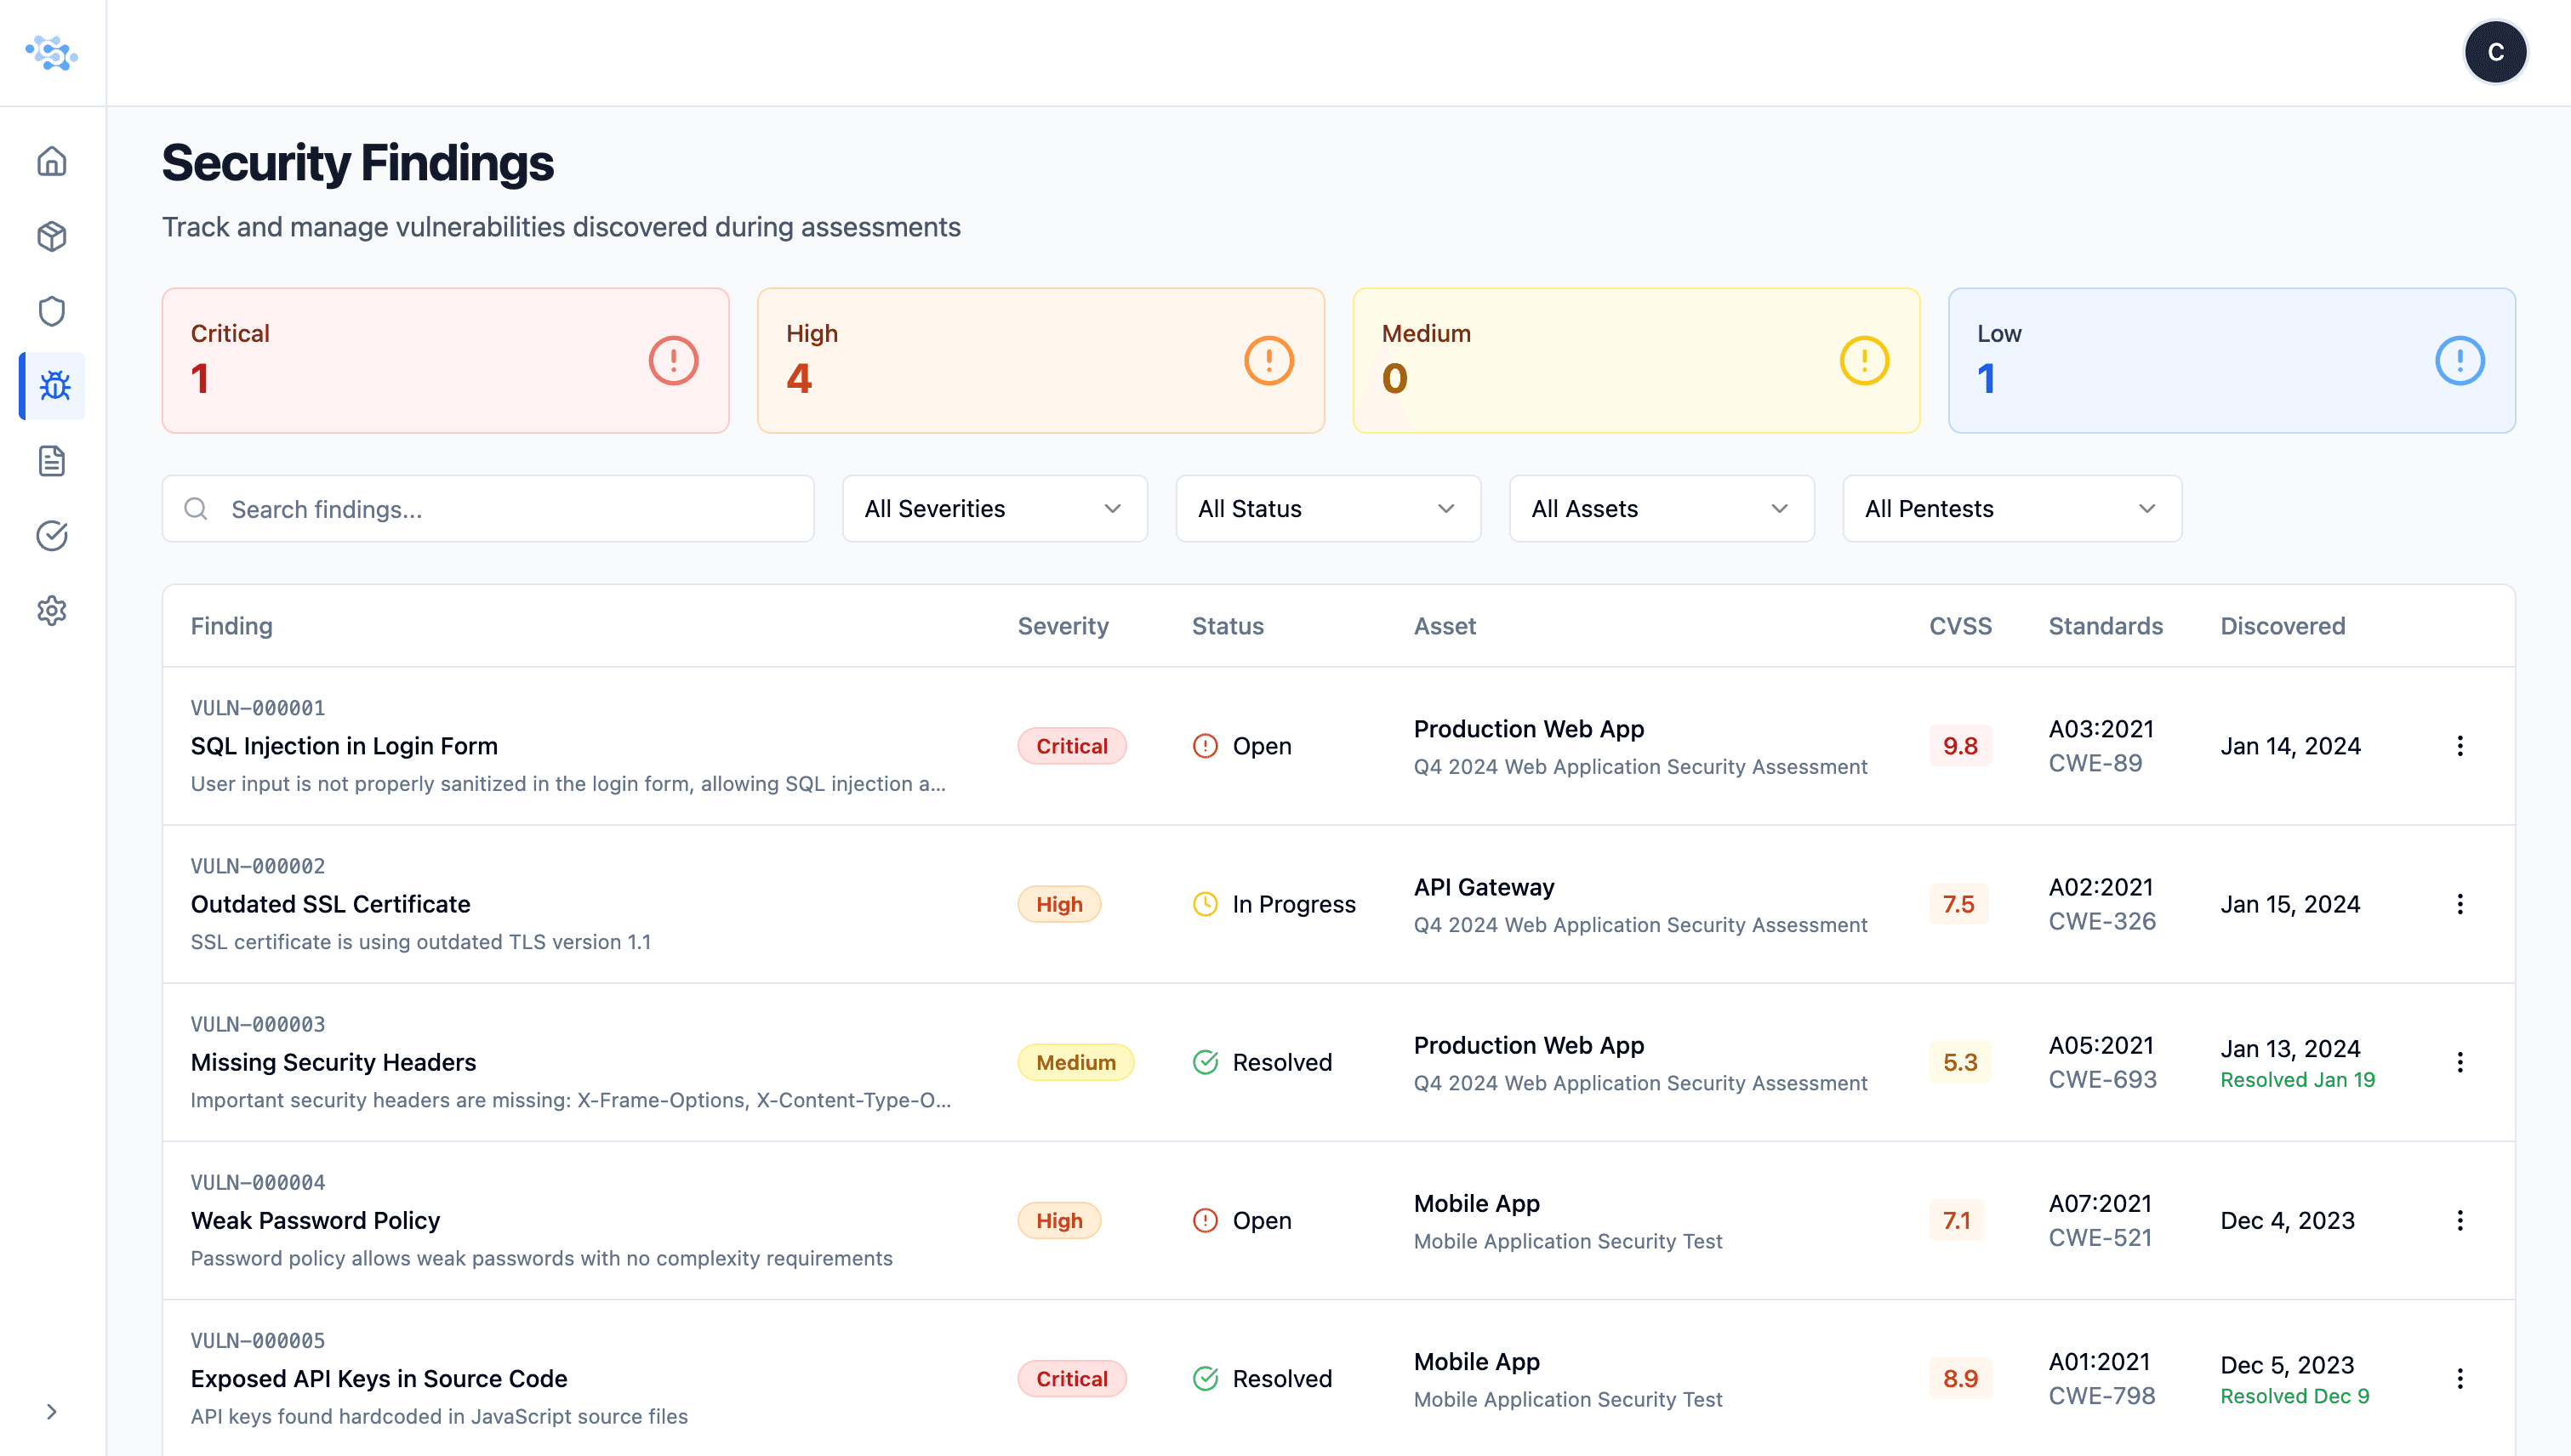Viewport: 2571px width, 1456px height.
Task: Open the All Assets dropdown
Action: tap(1661, 509)
